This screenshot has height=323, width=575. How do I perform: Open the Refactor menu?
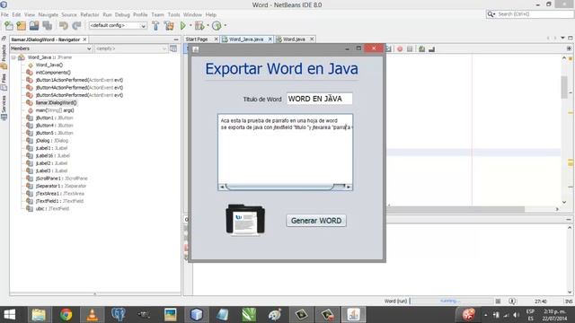coord(90,14)
